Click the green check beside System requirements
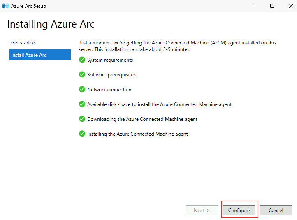This screenshot has width=297, height=220. pyautogui.click(x=82, y=60)
